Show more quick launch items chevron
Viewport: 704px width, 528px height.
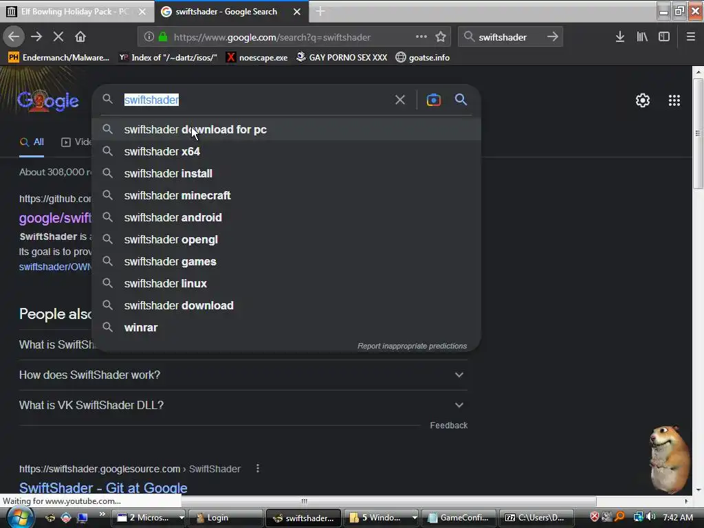pos(102,514)
